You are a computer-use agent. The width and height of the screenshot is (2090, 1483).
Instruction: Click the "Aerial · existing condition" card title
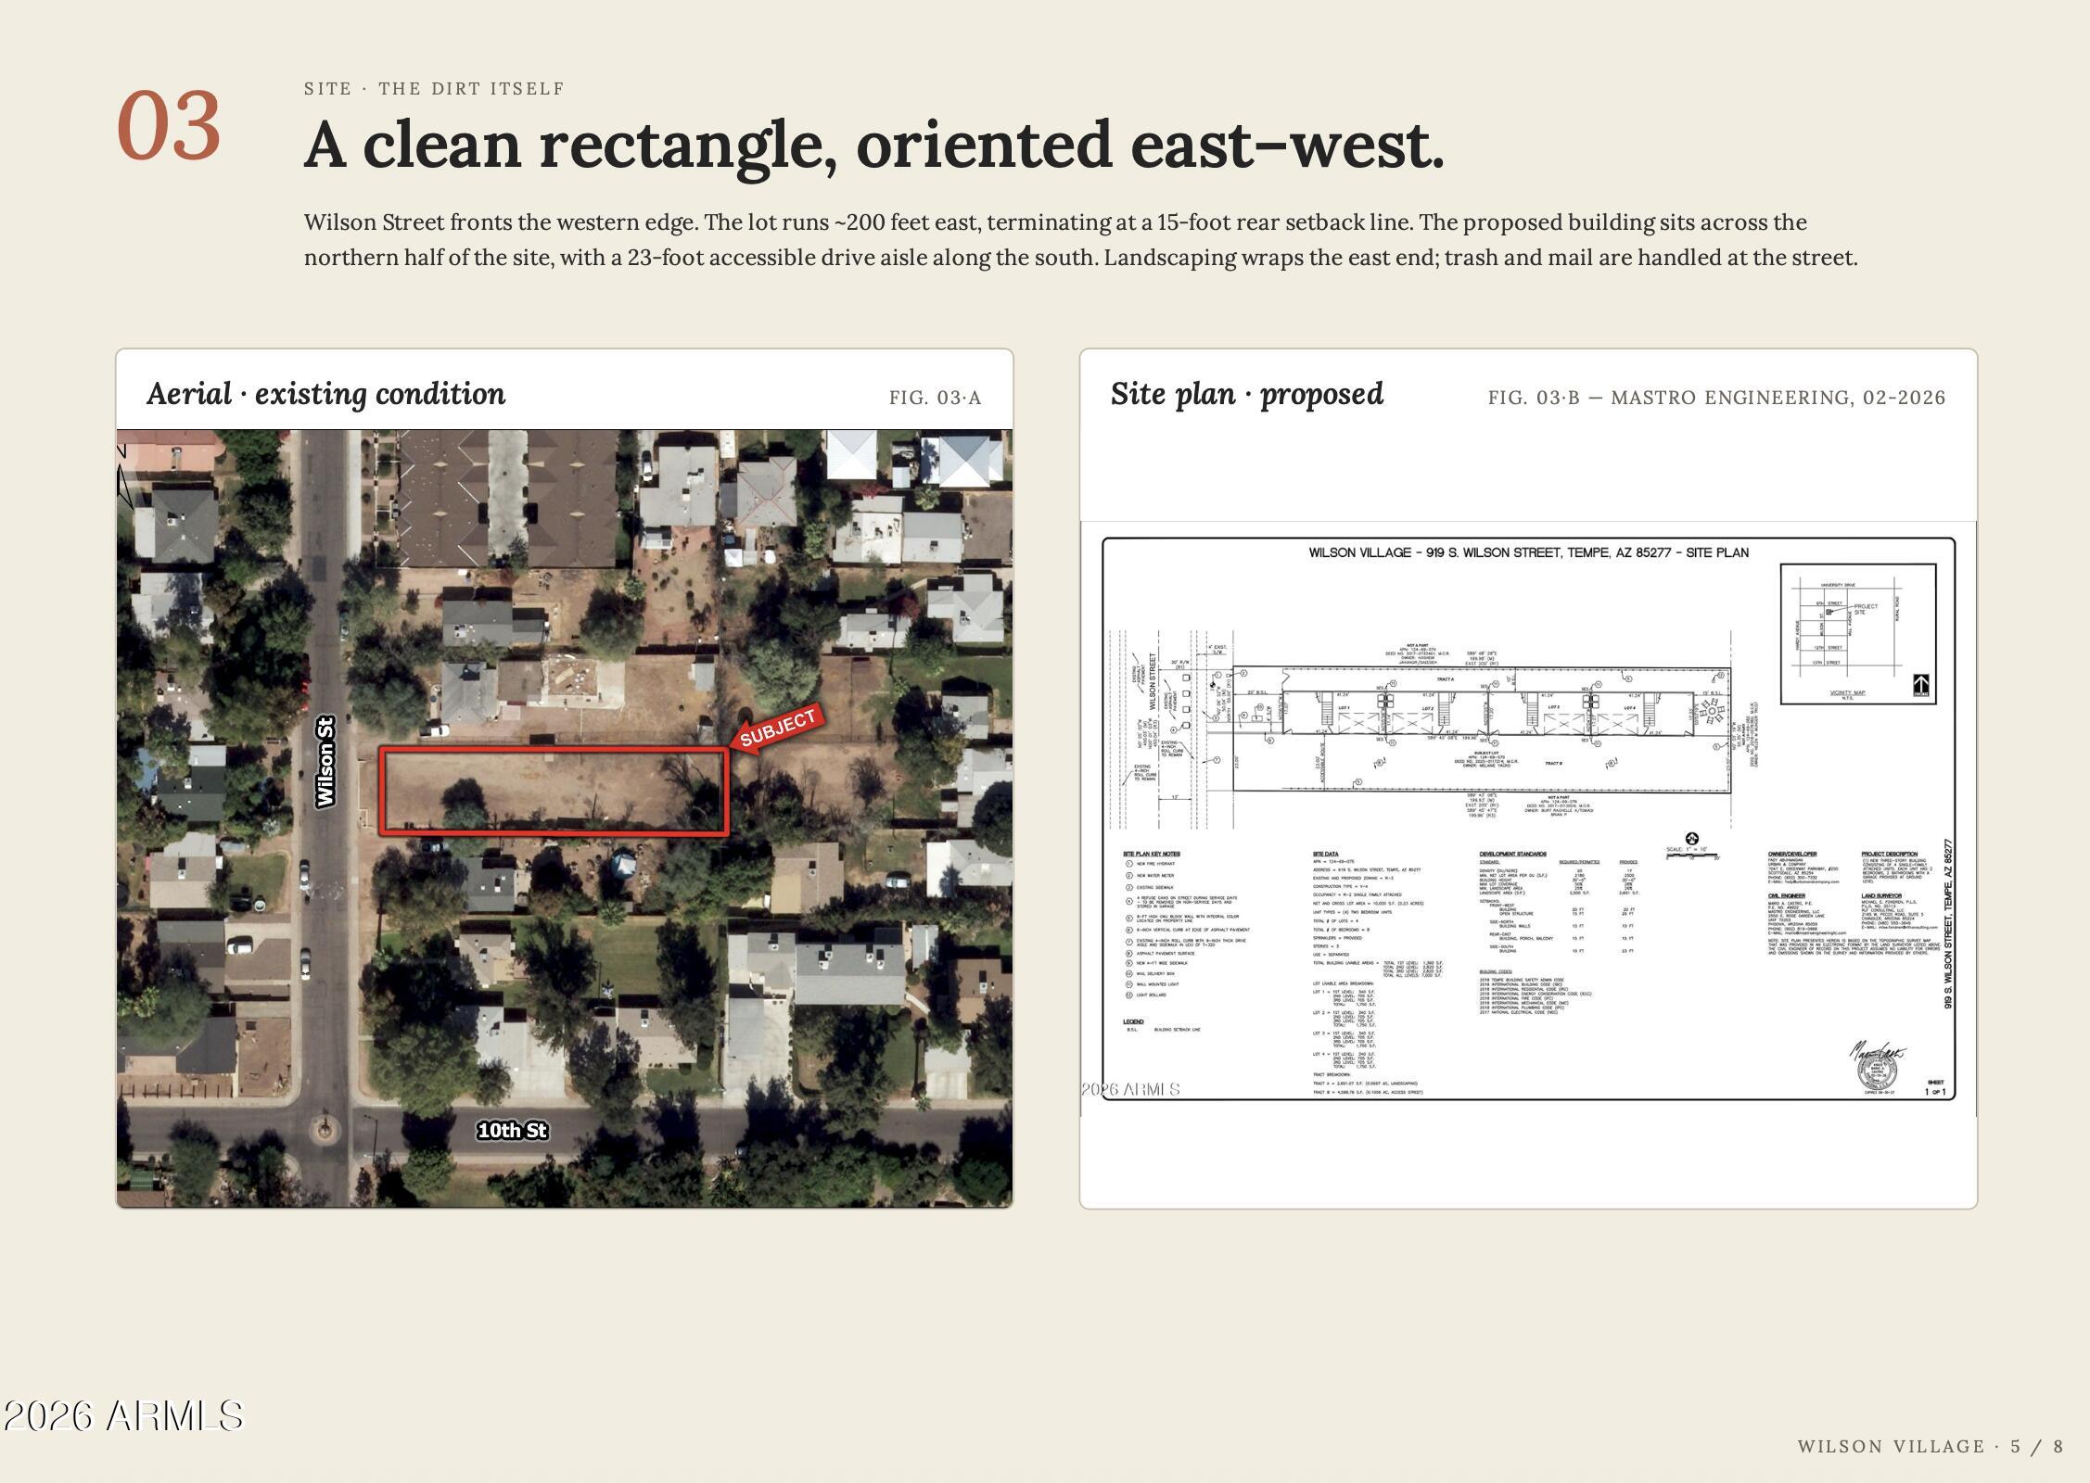(326, 394)
